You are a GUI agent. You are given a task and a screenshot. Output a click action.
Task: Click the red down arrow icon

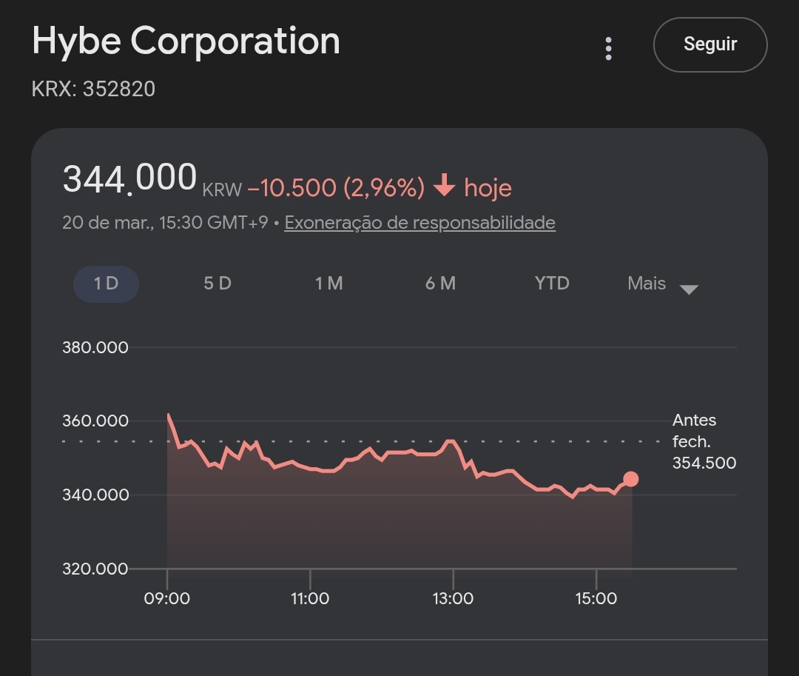coord(445,185)
